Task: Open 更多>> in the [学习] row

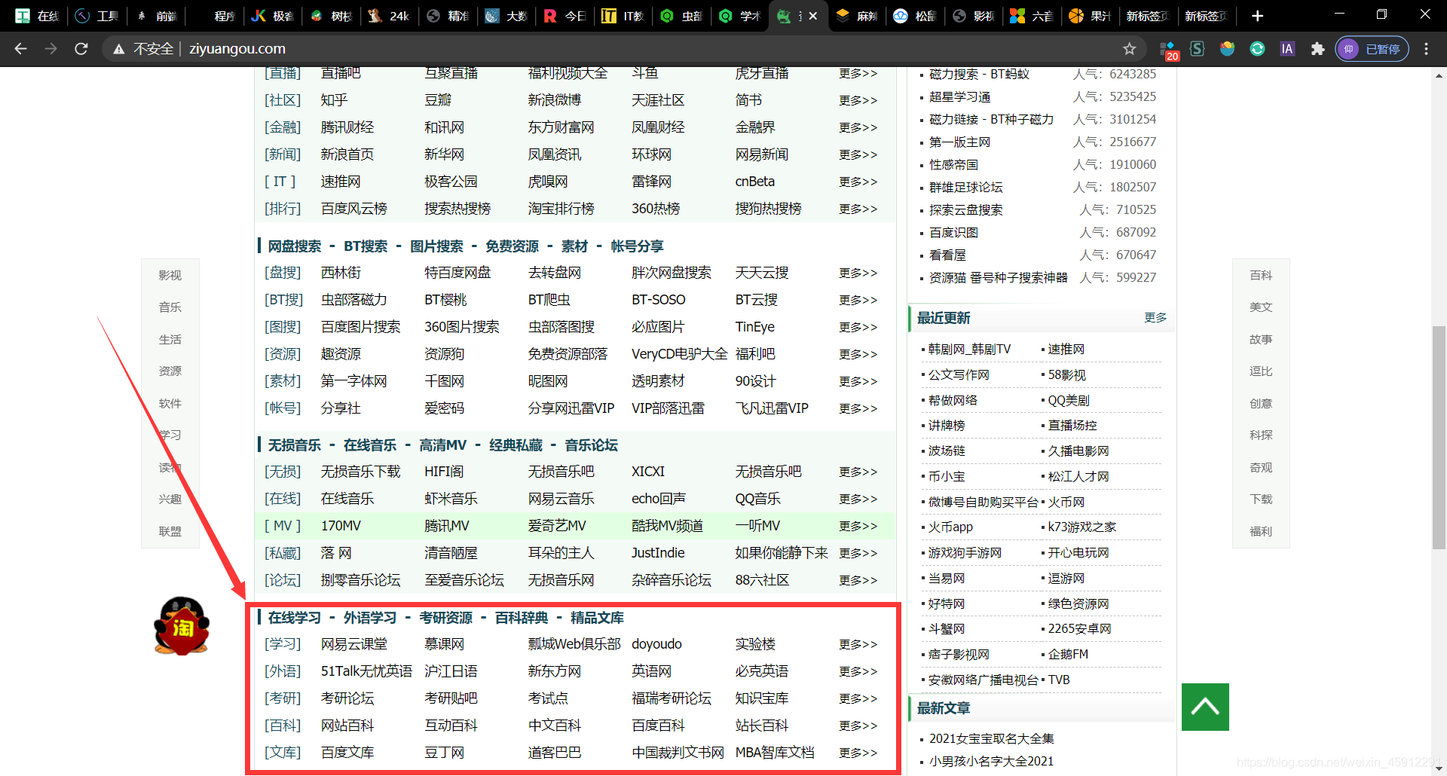Action: coord(858,644)
